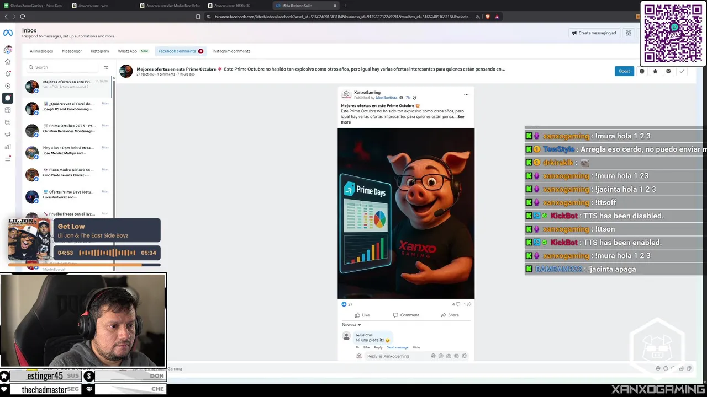Open the 27 reactions like counter
Image resolution: width=707 pixels, height=397 pixels.
click(347, 304)
